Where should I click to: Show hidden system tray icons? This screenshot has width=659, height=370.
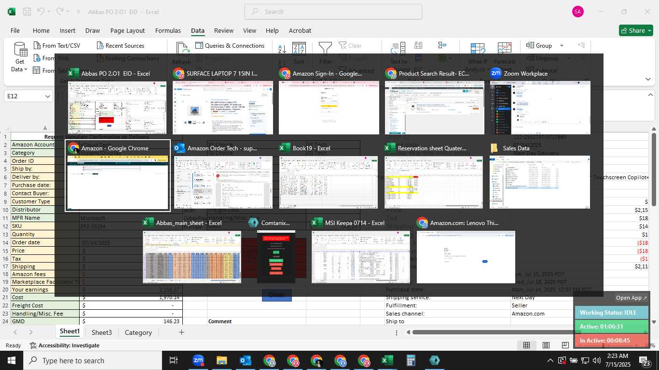550,360
